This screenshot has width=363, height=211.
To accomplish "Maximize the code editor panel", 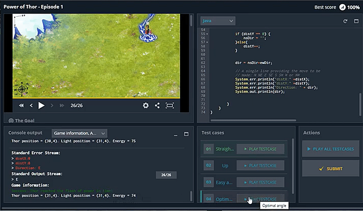I will point(356,21).
